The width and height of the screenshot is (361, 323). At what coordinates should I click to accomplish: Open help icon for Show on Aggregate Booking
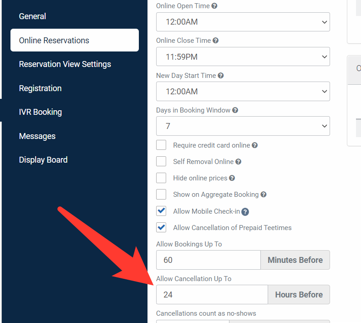pos(264,195)
